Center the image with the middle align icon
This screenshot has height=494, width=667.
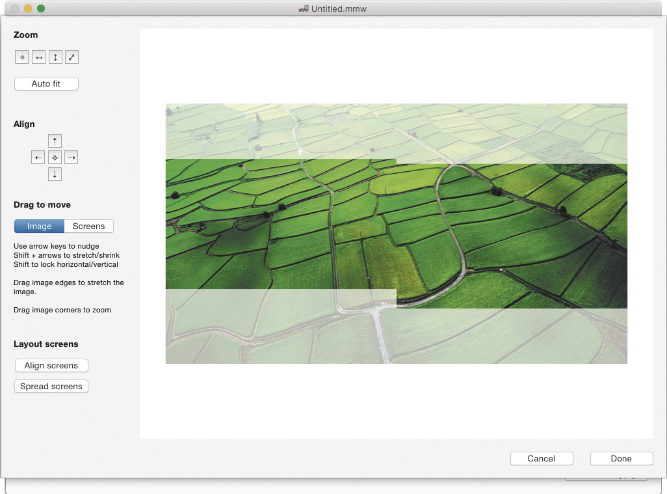55,158
